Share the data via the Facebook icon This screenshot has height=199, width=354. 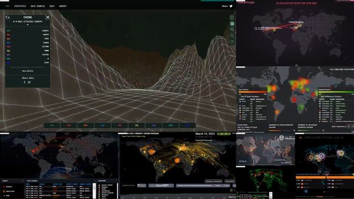point(24,82)
